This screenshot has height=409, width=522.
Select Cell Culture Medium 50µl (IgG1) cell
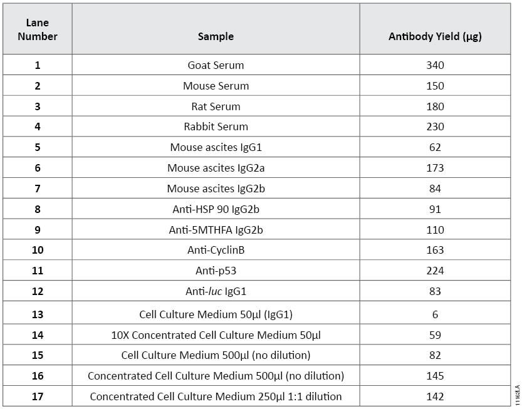[x=216, y=314]
